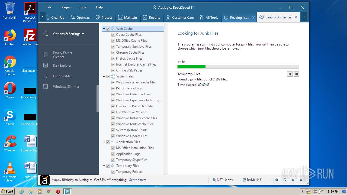Toggle Application Logs checkbox

113,154
